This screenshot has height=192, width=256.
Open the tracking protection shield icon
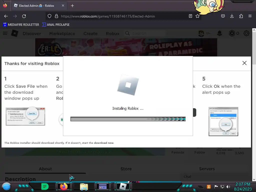coord(49,16)
